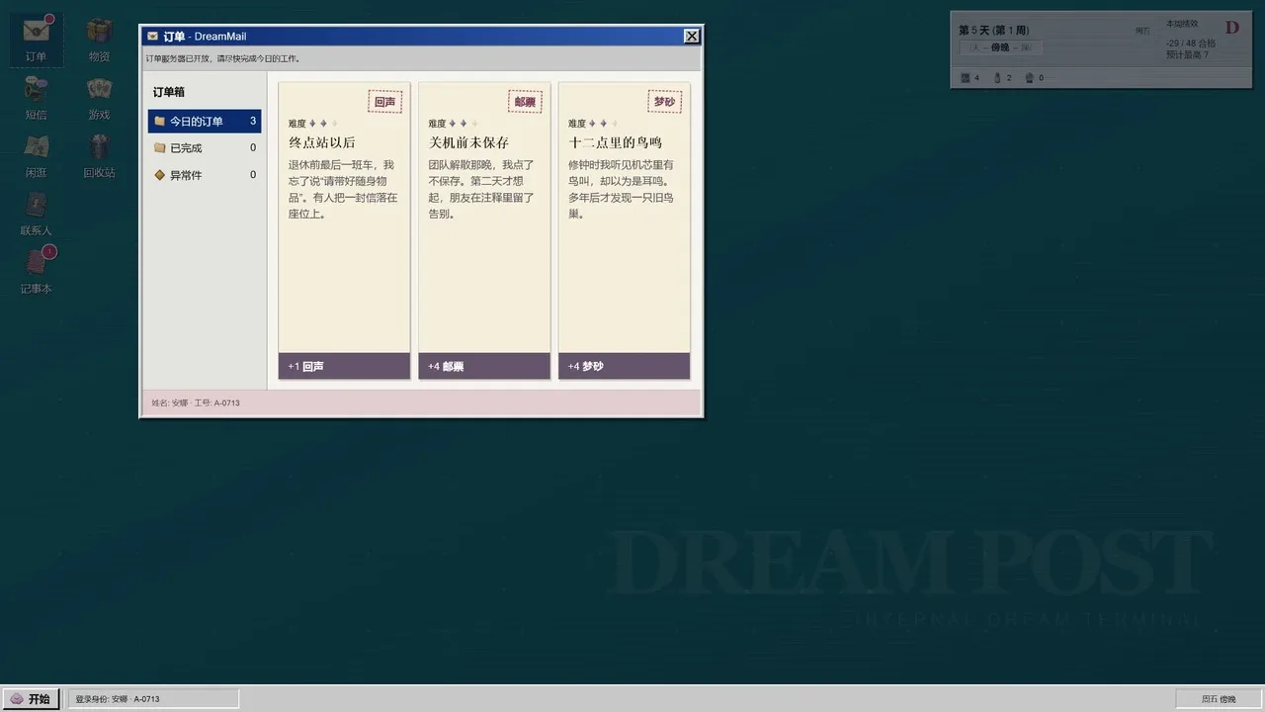Viewport: 1265px width, 712px height.
Task: Select 今日的订单 folder in order box
Action: coord(205,121)
